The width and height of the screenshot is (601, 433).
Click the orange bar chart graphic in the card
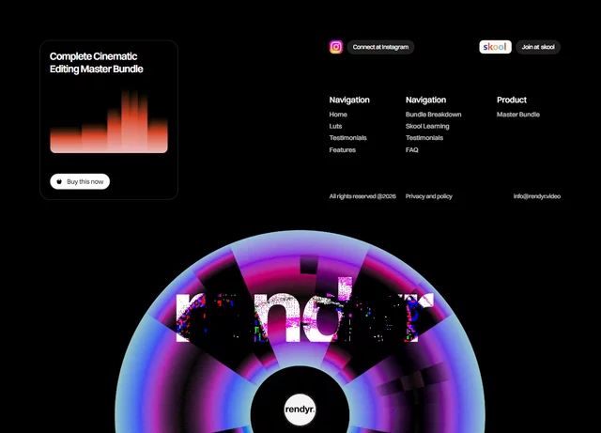(109, 121)
